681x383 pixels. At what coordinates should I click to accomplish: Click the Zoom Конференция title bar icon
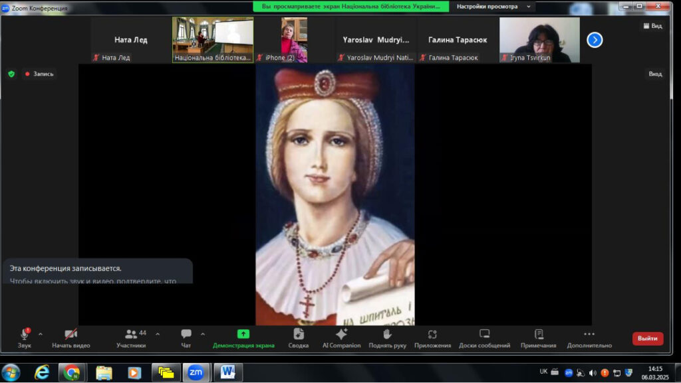click(5, 8)
